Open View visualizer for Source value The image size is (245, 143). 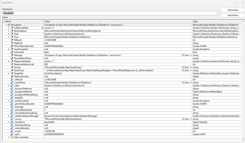185,67
